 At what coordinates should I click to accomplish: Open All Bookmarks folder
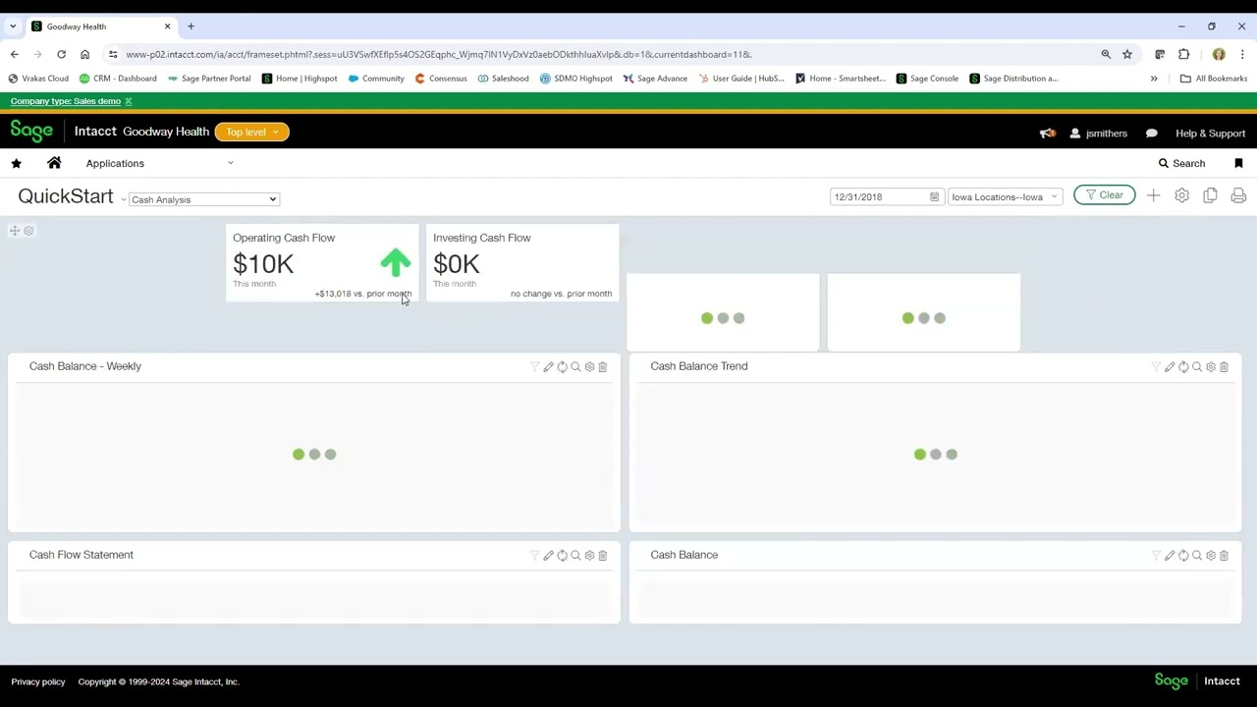click(x=1214, y=79)
